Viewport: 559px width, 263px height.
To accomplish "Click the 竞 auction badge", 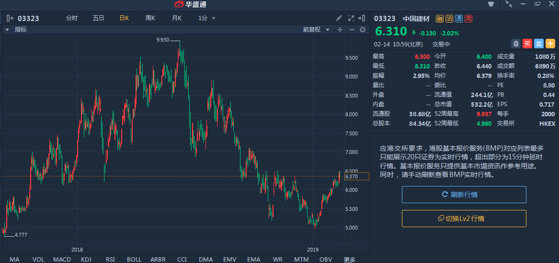I will tap(468, 19).
